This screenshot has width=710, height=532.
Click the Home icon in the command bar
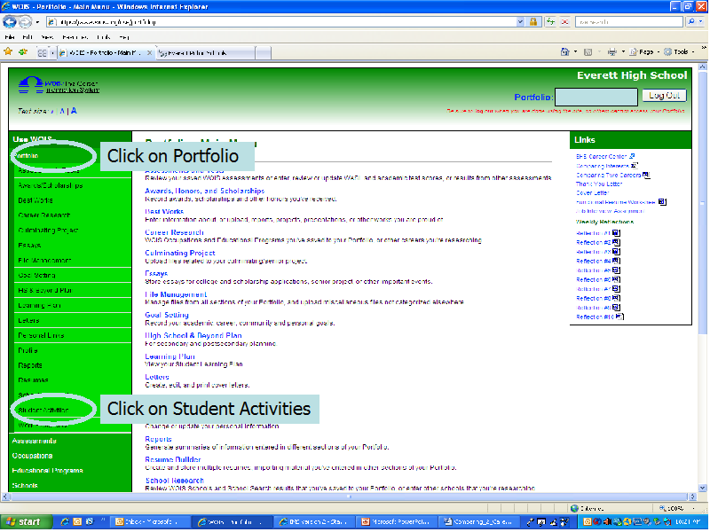[564, 52]
